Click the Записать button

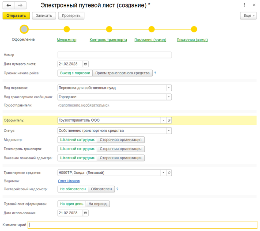[x=44, y=15]
